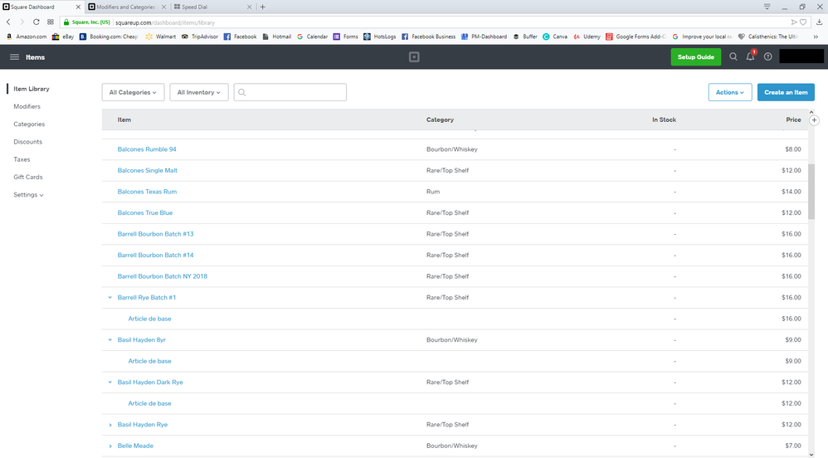This screenshot has height=458, width=828.
Task: Click the Category column header
Action: (x=440, y=120)
